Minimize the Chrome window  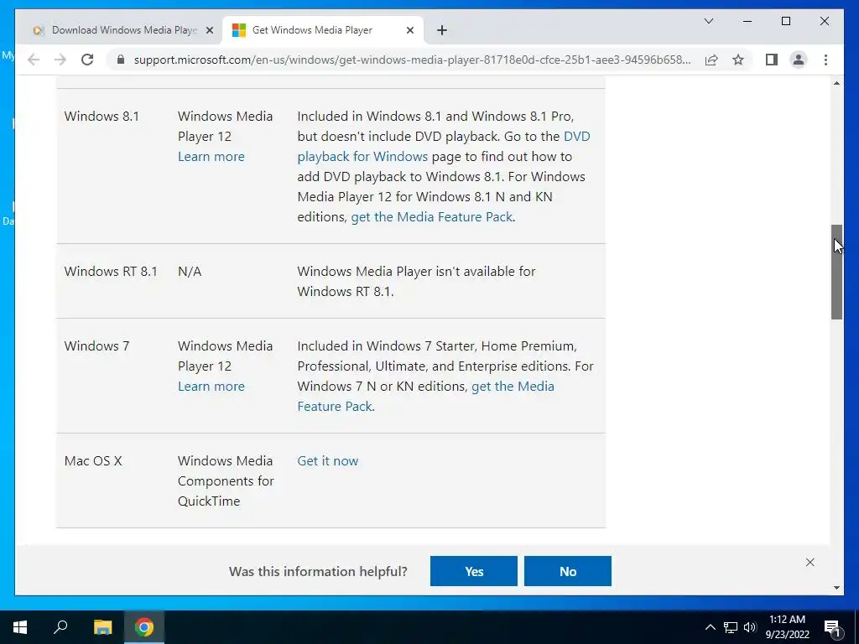[x=747, y=21]
